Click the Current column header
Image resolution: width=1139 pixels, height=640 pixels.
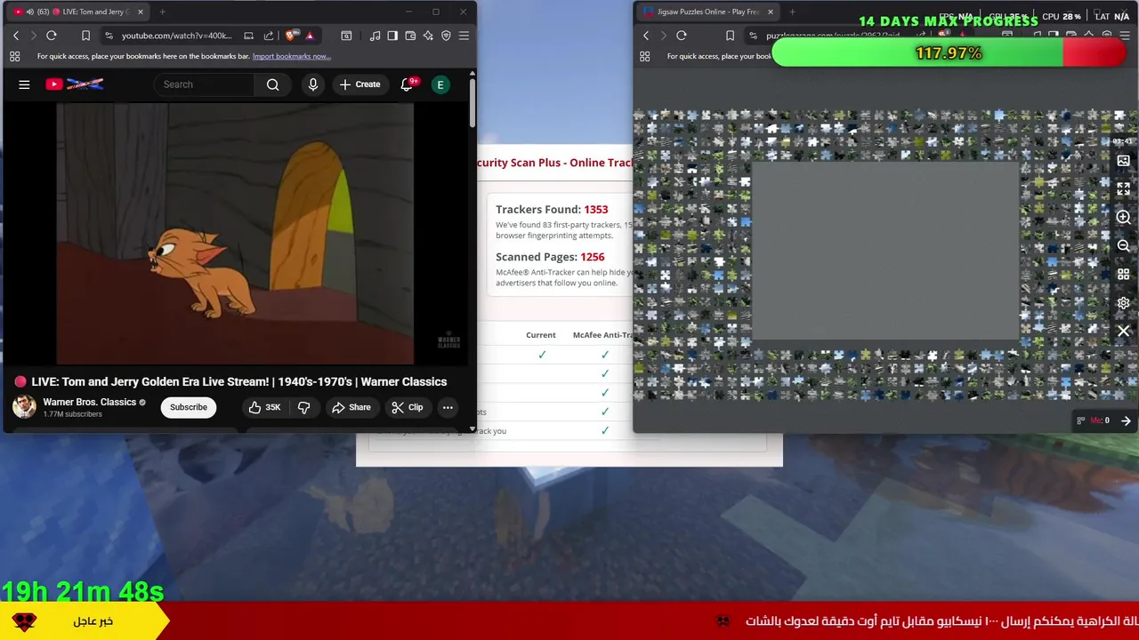(x=541, y=335)
